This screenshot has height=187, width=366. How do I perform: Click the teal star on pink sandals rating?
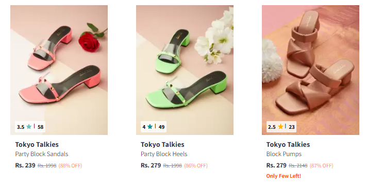(x=29, y=127)
